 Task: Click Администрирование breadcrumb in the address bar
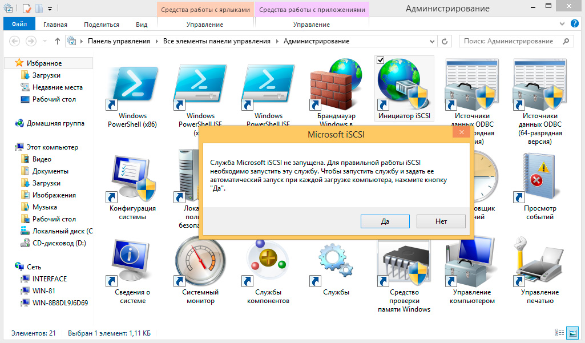(x=316, y=41)
